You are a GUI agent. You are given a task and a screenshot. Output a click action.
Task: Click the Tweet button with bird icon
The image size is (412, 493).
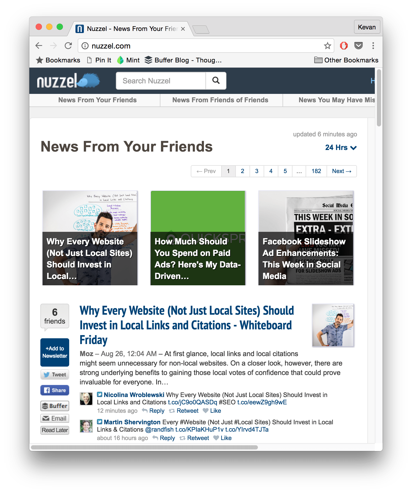pos(55,374)
